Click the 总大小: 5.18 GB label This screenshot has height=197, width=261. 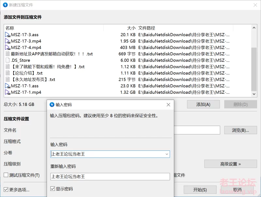tap(19, 104)
